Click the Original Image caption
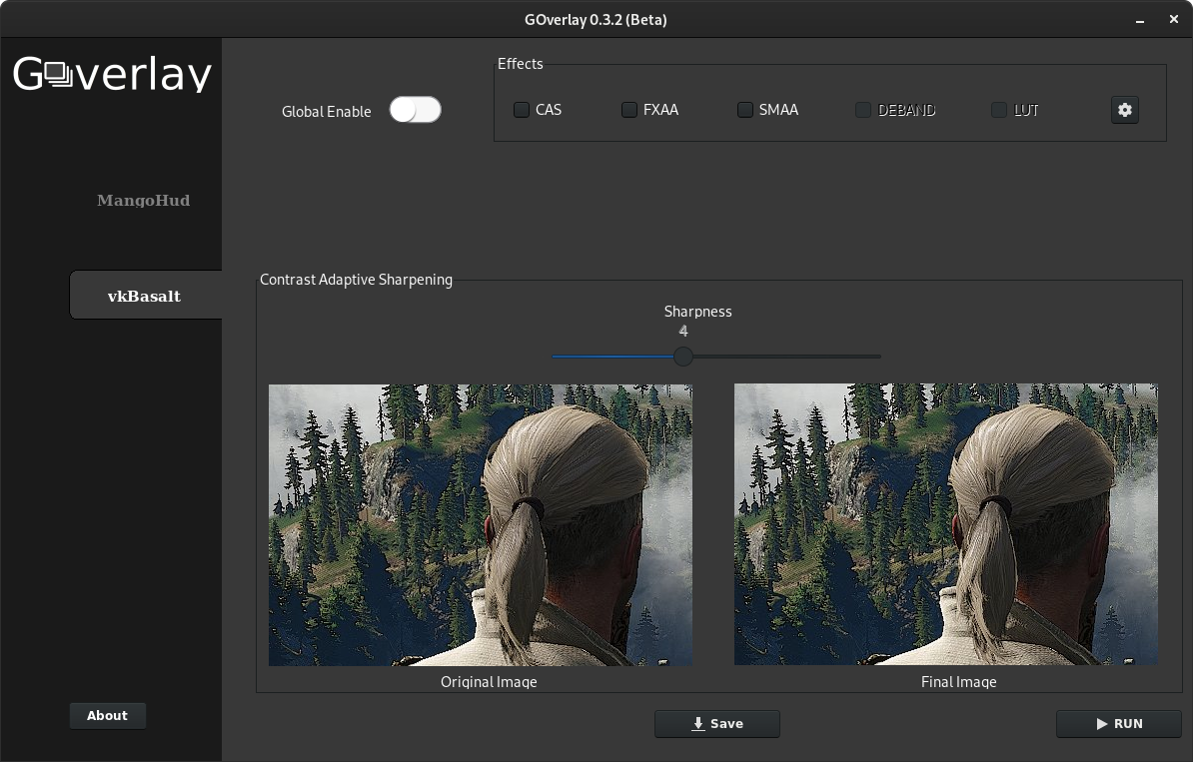The image size is (1193, 762). pyautogui.click(x=489, y=681)
